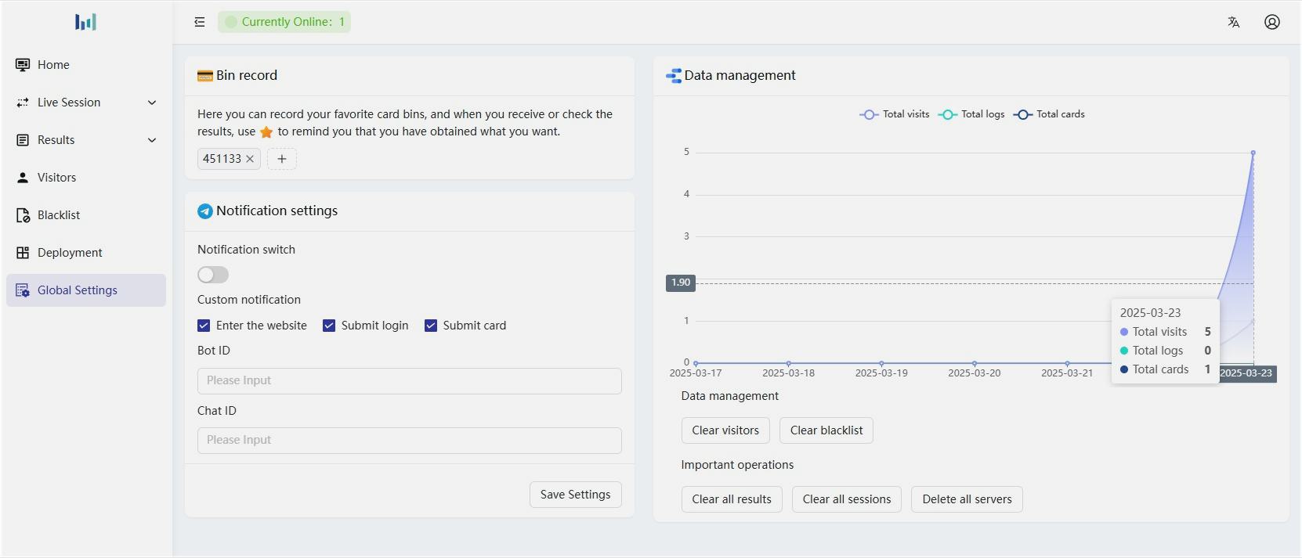Click the Clear all results button
Screen dimensions: 1302x558
point(732,499)
